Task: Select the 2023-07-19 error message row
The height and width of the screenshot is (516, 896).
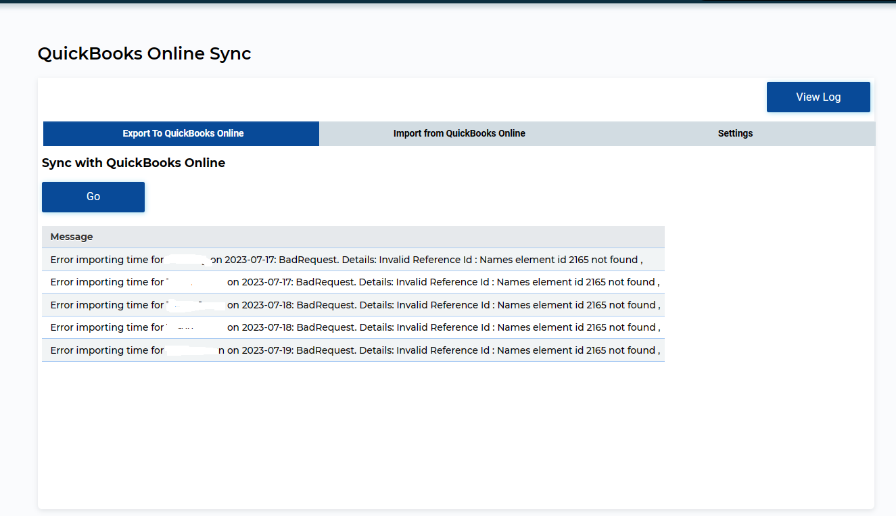Action: [x=353, y=350]
